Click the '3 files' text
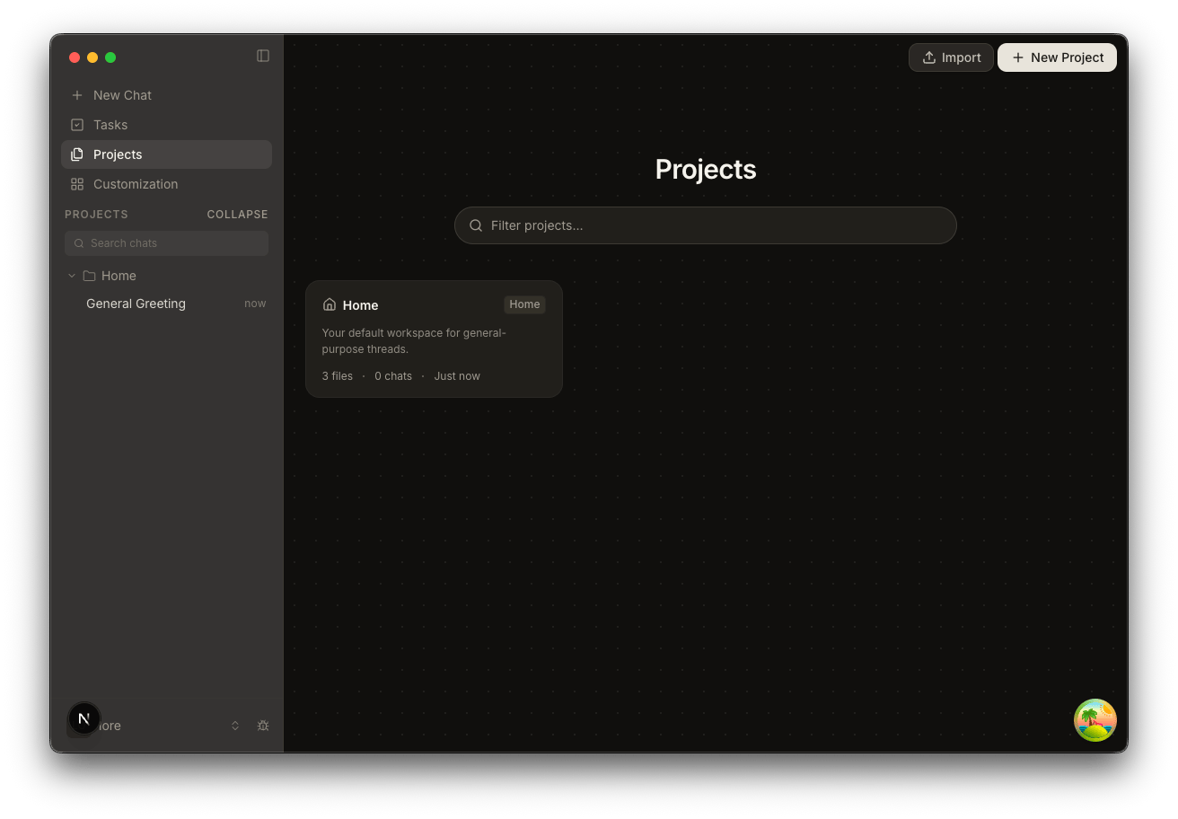The width and height of the screenshot is (1178, 819). tap(338, 376)
